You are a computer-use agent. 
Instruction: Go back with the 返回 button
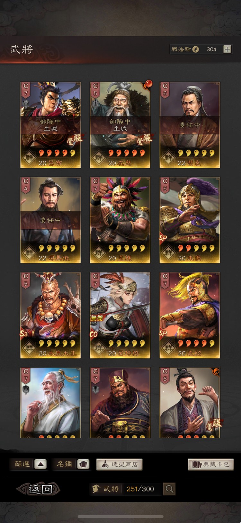[39, 489]
